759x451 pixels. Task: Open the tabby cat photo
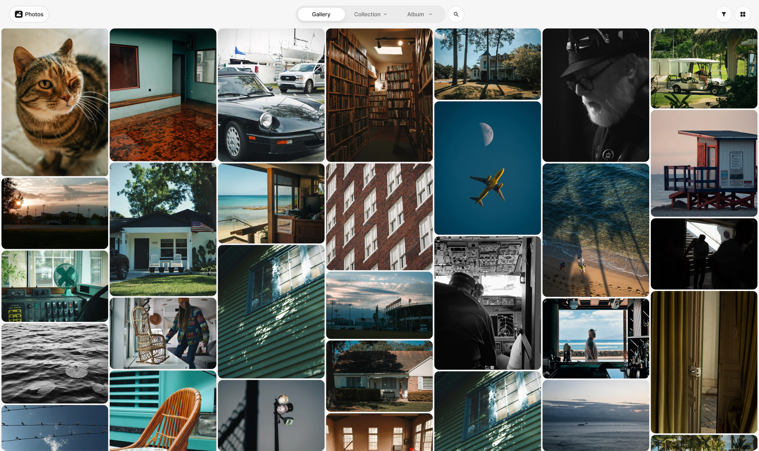coord(55,102)
